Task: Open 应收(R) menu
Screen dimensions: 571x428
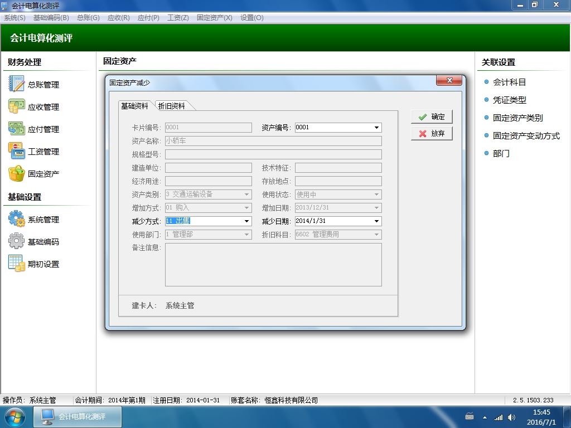Action: [118, 17]
